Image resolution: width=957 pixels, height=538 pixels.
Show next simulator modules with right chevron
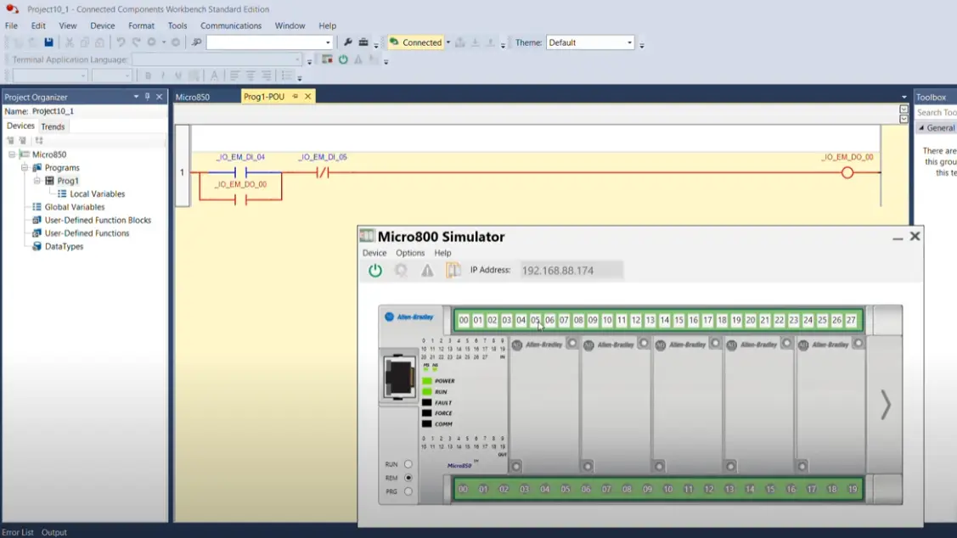tap(885, 405)
